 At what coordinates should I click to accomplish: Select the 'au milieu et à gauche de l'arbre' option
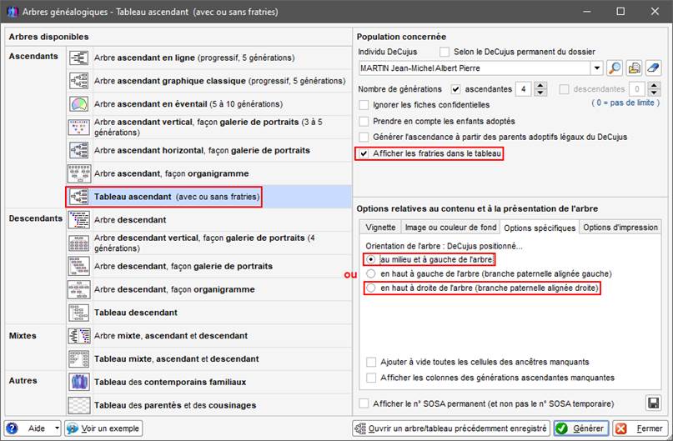coord(371,259)
